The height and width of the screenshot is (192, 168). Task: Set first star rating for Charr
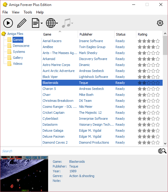tap(140, 95)
